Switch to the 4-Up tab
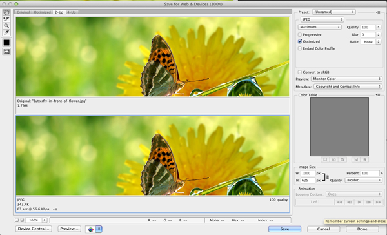This screenshot has width=387, height=235. coord(72,12)
